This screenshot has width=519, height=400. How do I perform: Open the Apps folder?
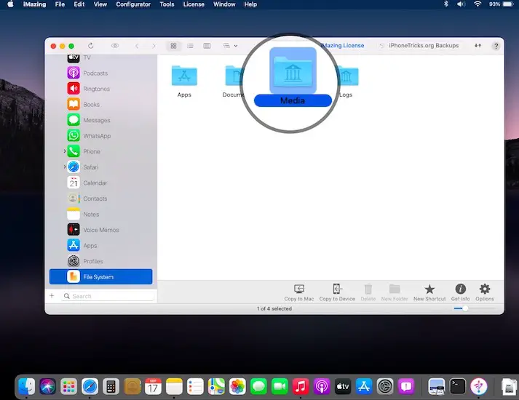pos(184,77)
